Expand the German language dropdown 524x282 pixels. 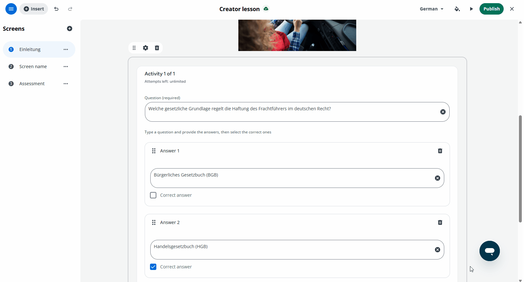click(432, 9)
